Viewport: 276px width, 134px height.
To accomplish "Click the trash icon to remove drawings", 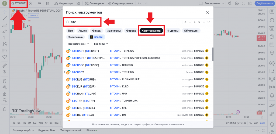I will point(5,109).
